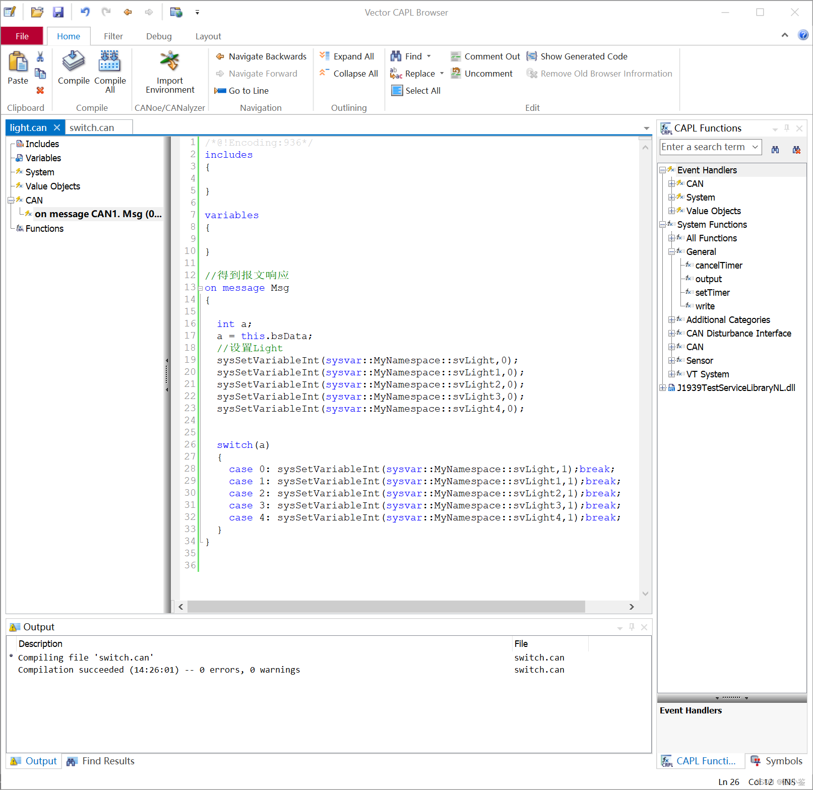
Task: Click Navigate Backwards
Action: (x=261, y=56)
